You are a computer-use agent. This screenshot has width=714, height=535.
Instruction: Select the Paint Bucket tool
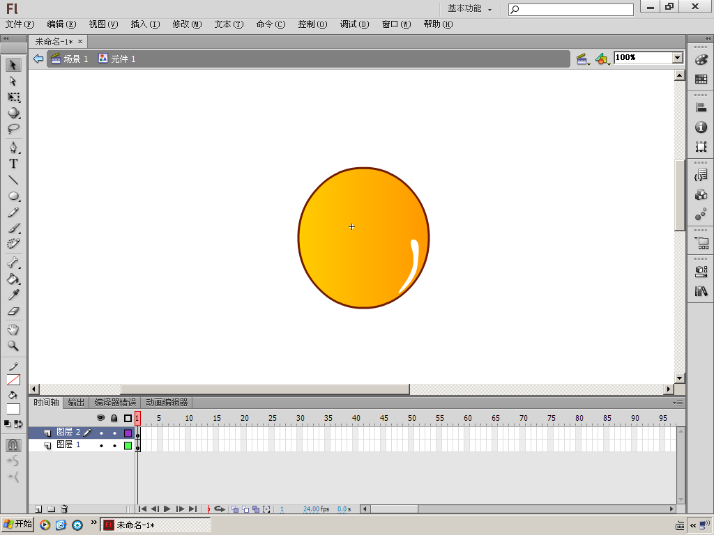click(13, 279)
